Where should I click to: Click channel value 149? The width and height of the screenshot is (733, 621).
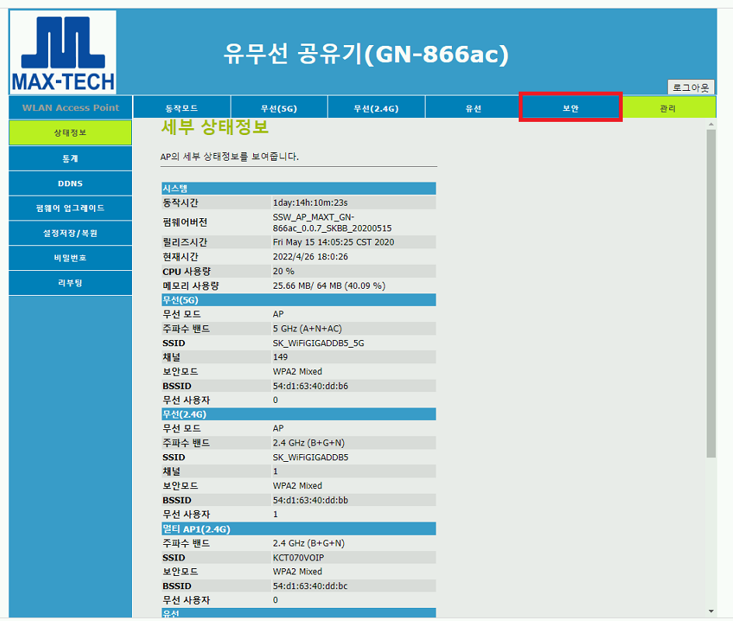click(x=280, y=357)
